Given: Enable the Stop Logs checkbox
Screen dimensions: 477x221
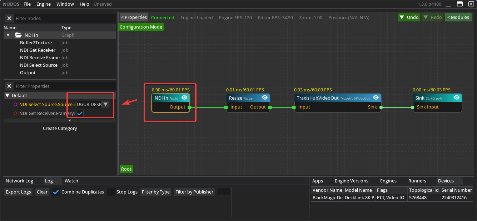Looking at the screenshot, I should pos(111,192).
